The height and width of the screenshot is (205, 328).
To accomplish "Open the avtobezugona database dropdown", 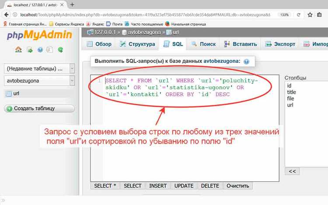I will [39, 81].
